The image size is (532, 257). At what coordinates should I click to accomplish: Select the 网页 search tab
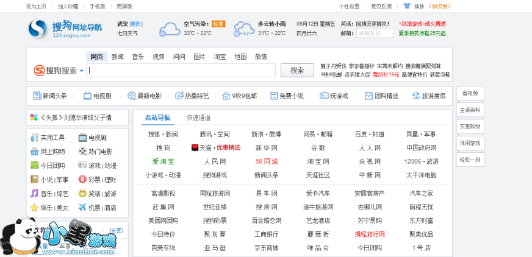[96, 57]
